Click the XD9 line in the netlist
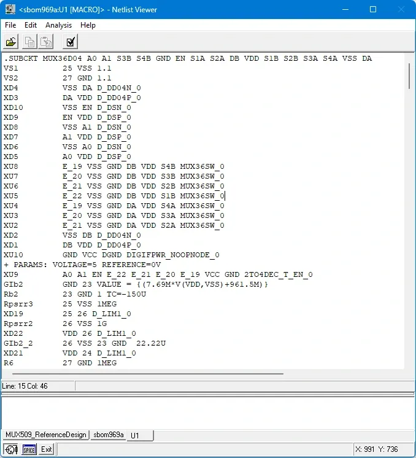 coord(67,117)
